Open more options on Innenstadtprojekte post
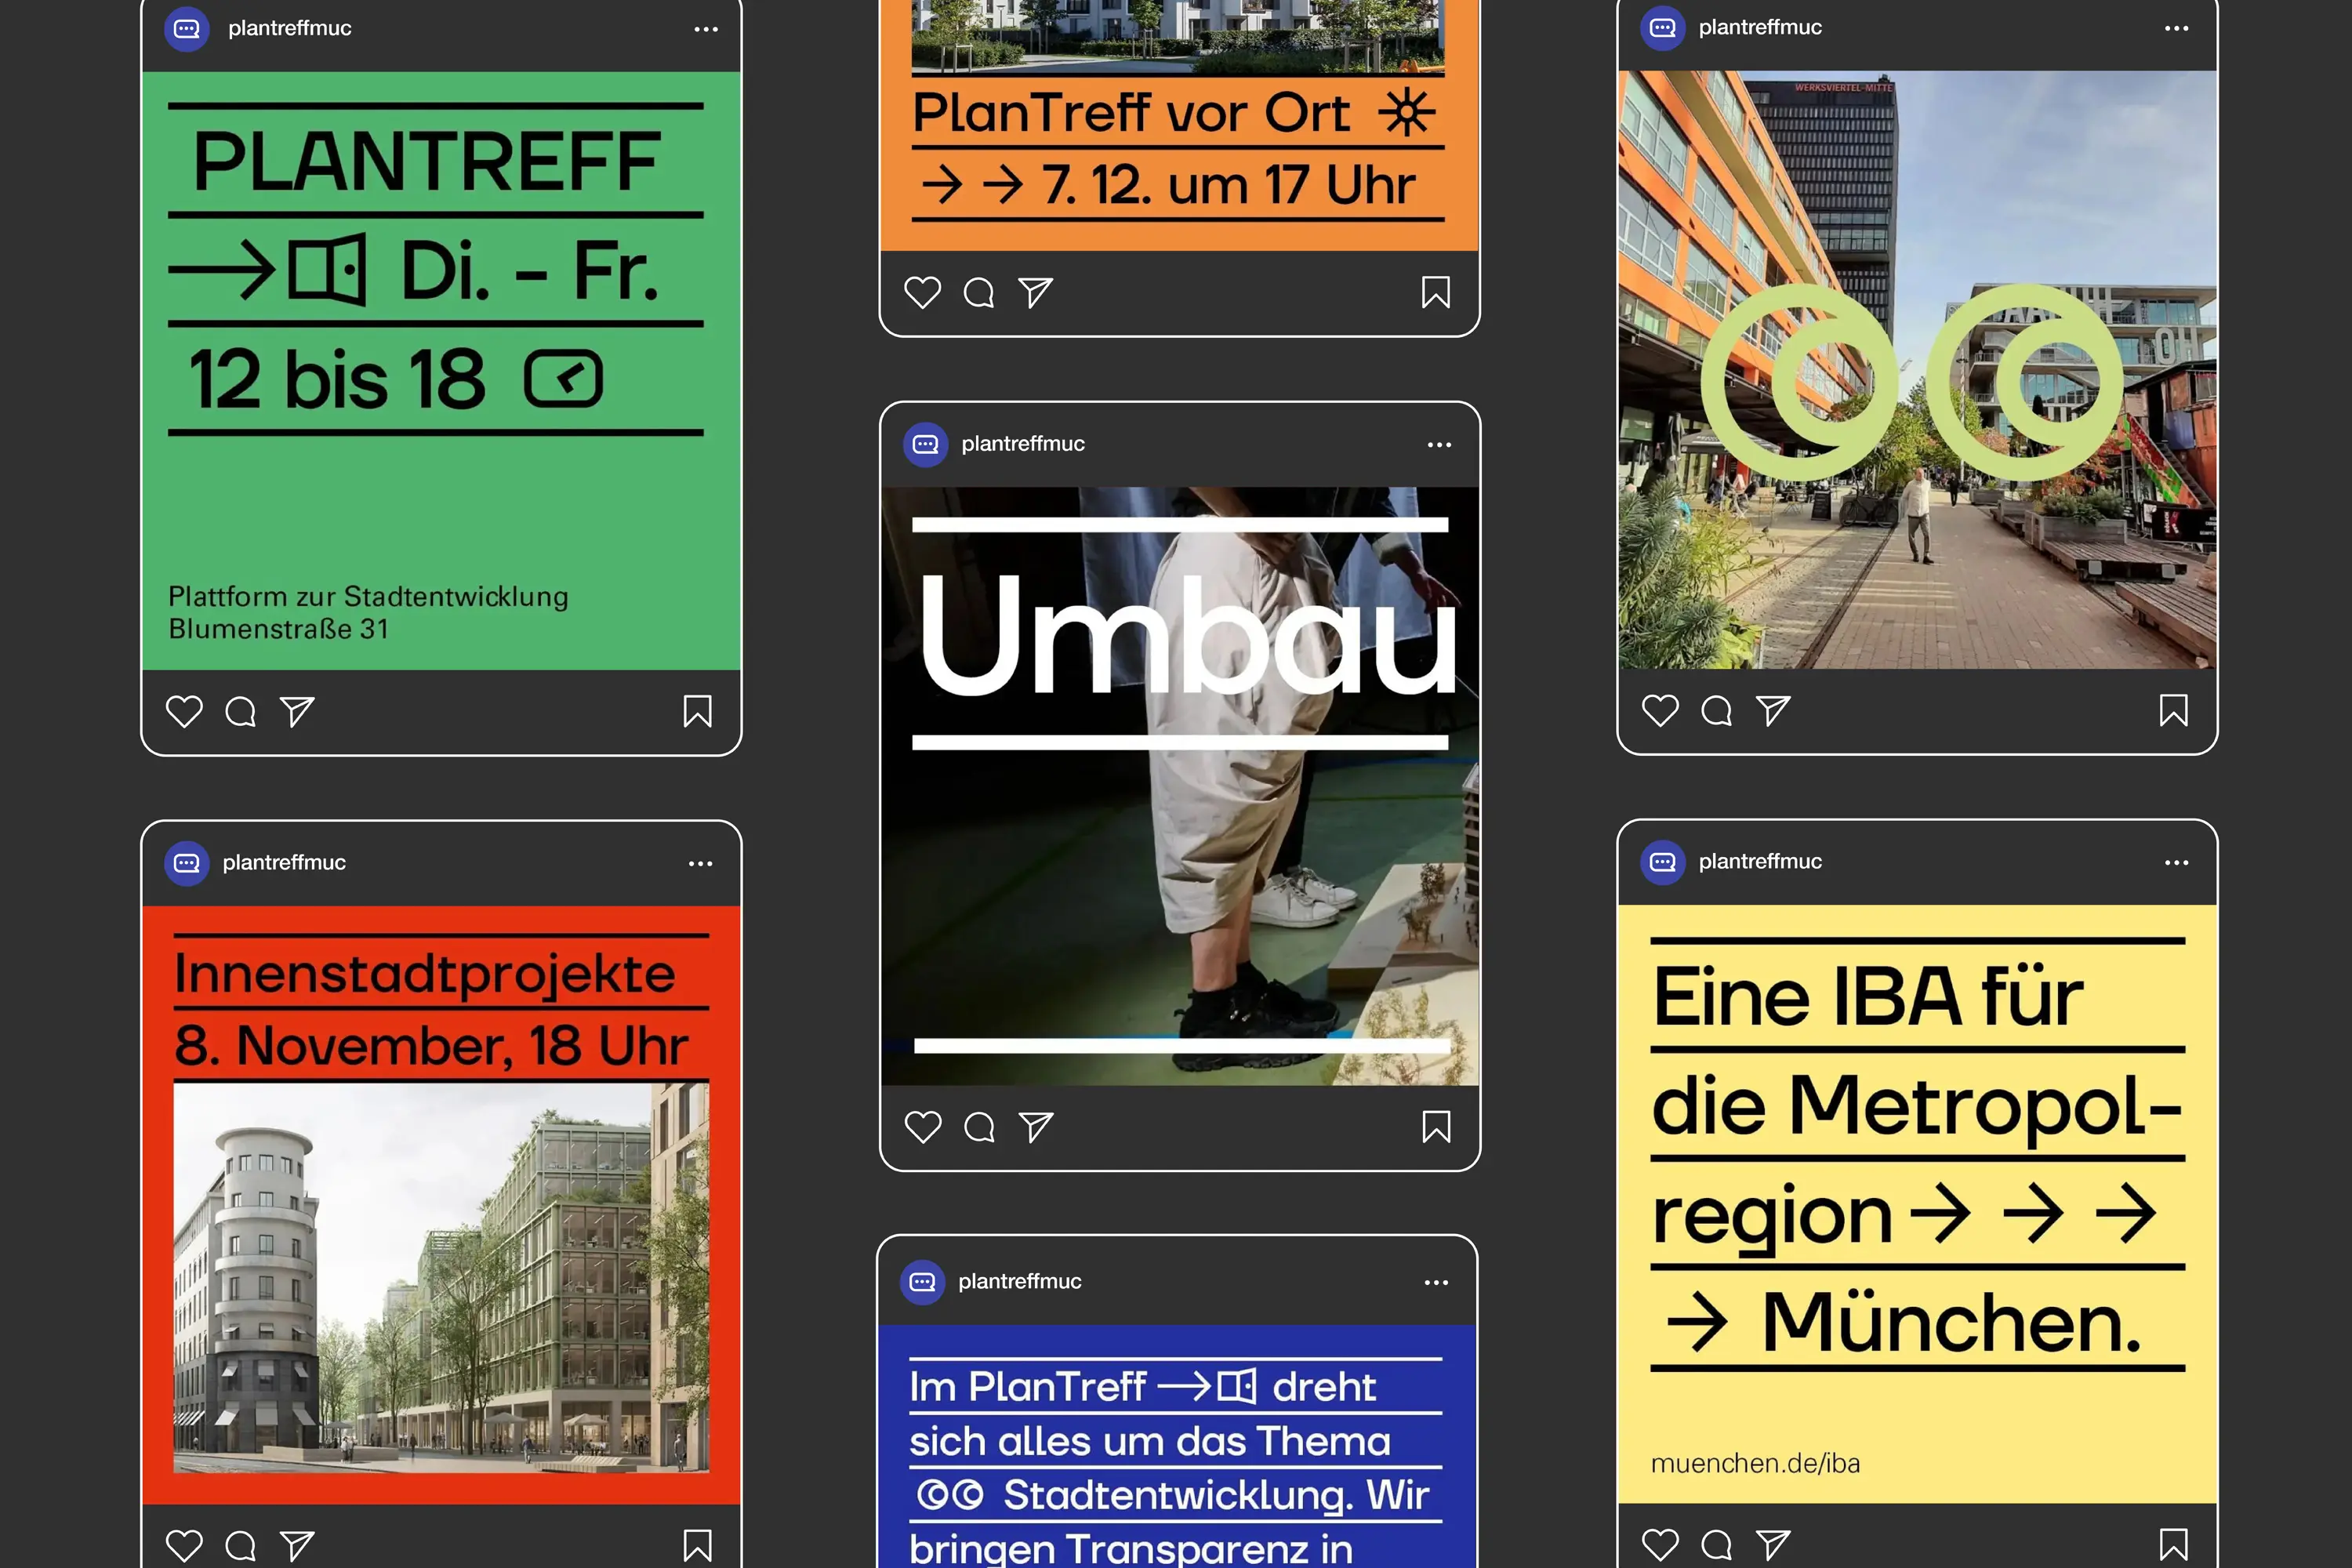Screen dimensions: 2352x1568 (x=700, y=863)
